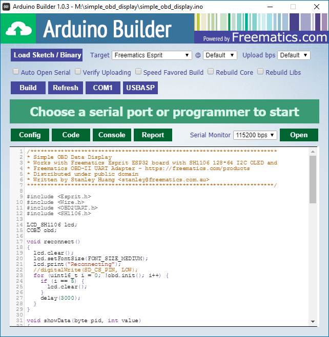This screenshot has width=329, height=337.
Task: Open the Upload bps dropdown
Action: [x=294, y=55]
